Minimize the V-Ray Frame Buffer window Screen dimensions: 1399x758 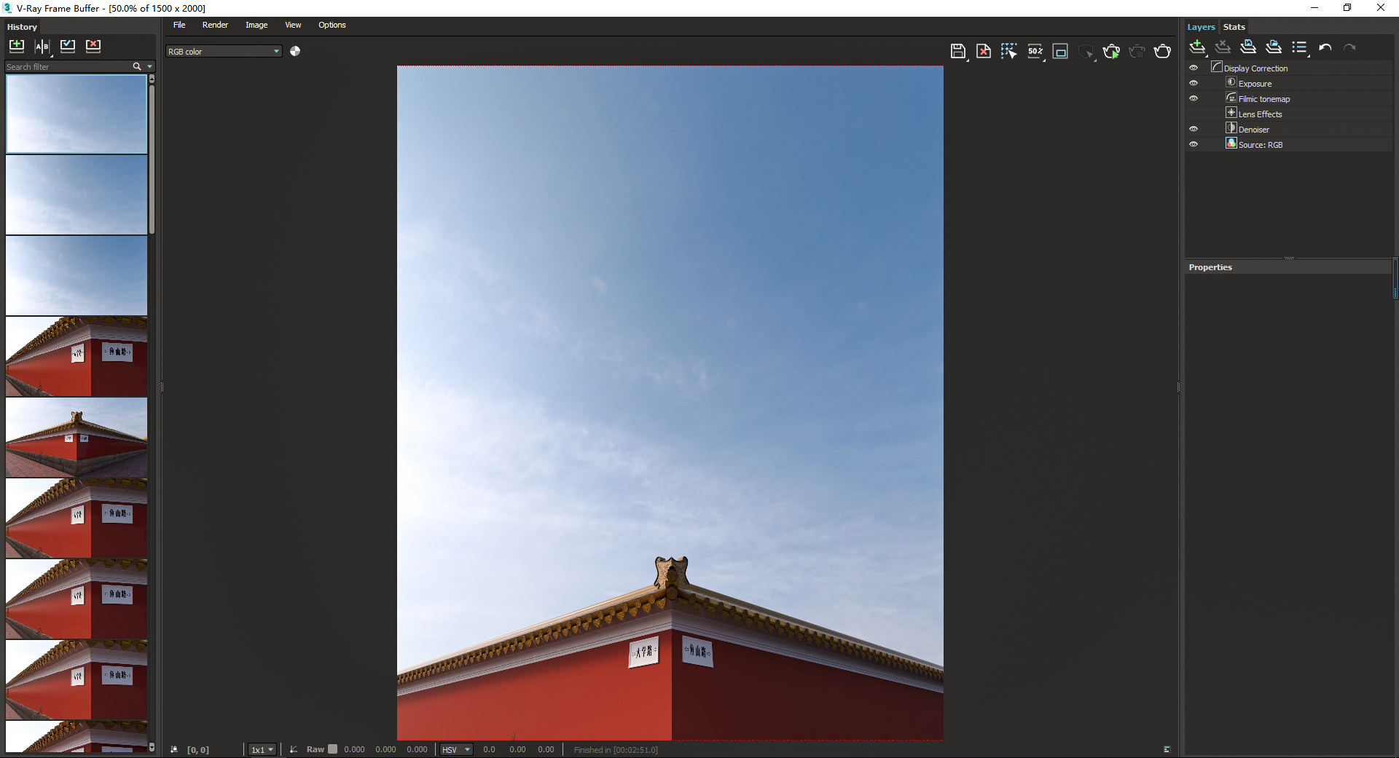[x=1314, y=8]
